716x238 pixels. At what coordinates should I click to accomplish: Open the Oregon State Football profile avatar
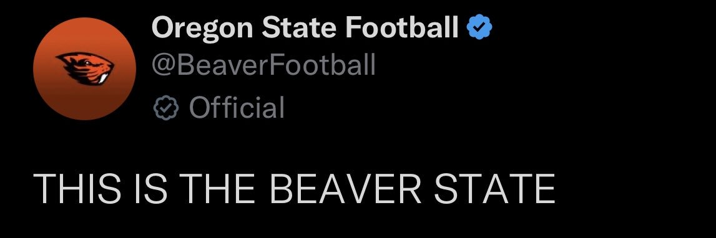[x=84, y=69]
